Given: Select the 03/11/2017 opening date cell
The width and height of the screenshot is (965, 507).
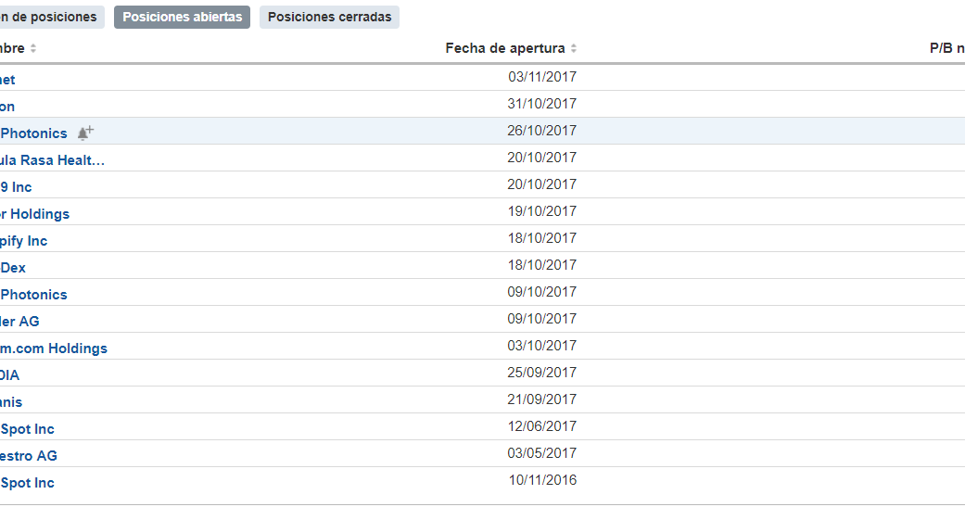Looking at the screenshot, I should click(x=542, y=77).
